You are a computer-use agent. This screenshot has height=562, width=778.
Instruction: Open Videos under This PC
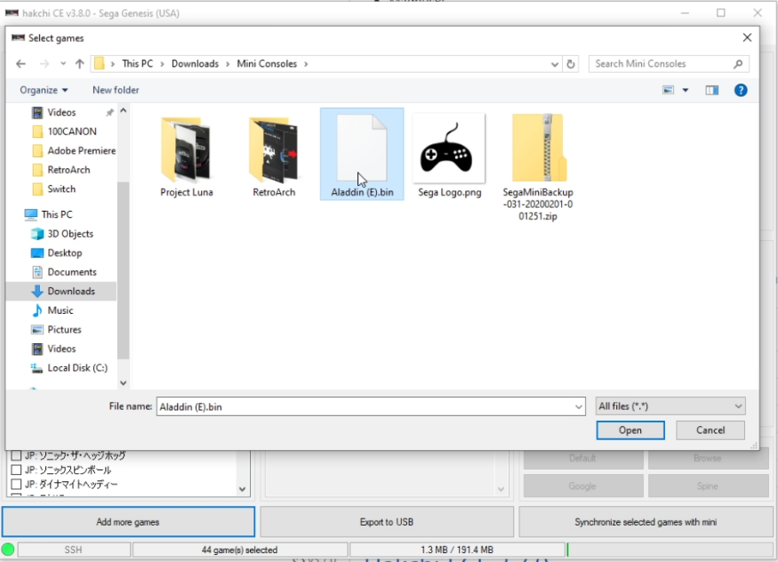(61, 349)
